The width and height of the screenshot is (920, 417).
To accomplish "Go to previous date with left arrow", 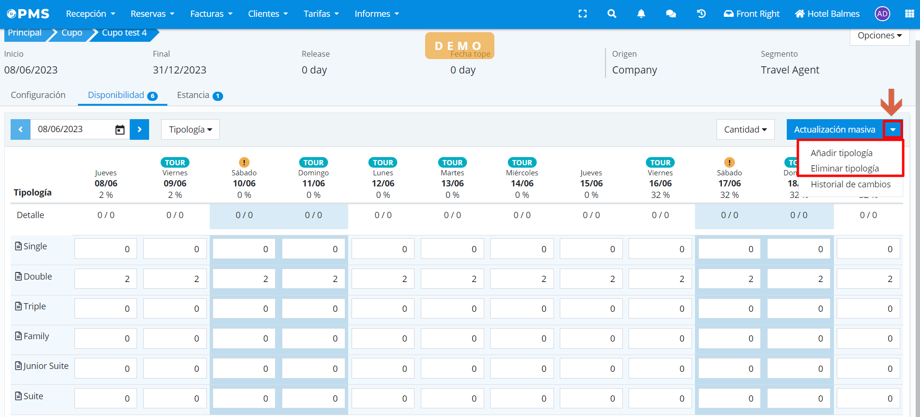I will 21,130.
